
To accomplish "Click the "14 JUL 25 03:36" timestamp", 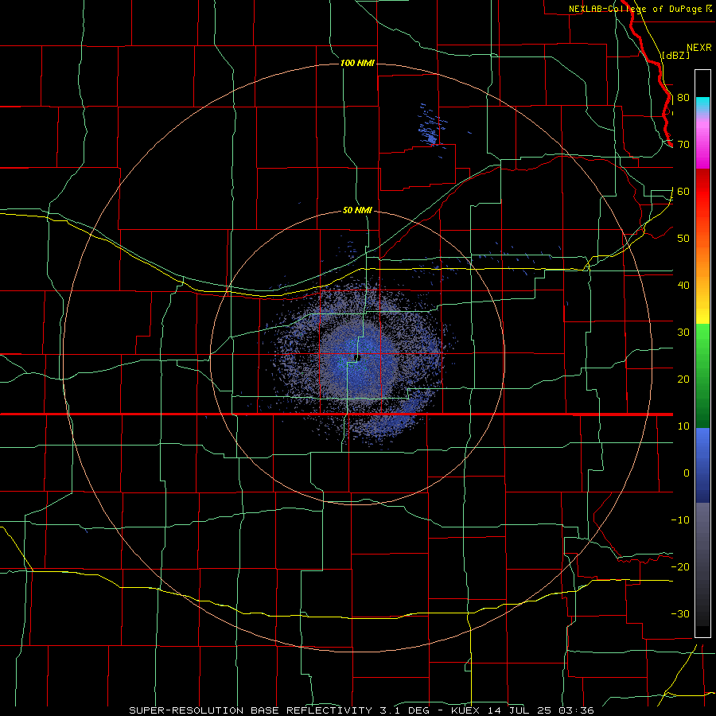I will click(539, 710).
